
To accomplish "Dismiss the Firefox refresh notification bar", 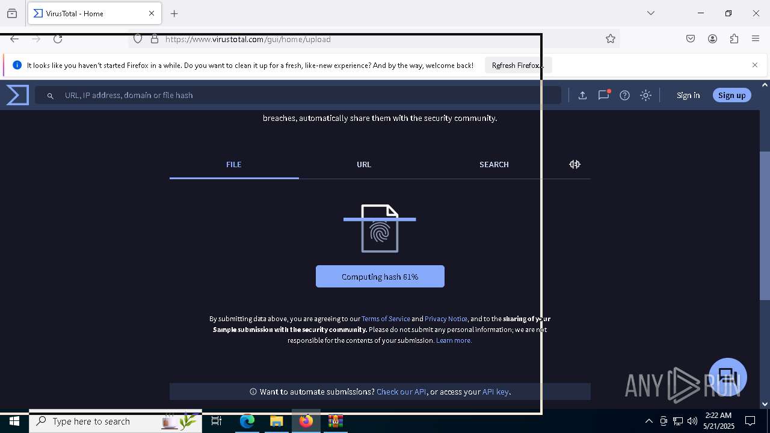I will point(755,65).
